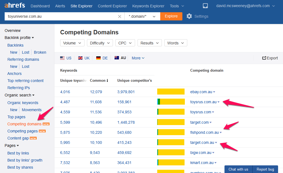283x173 pixels.
Task: Click the ahrefs logo
Action: 15,6
